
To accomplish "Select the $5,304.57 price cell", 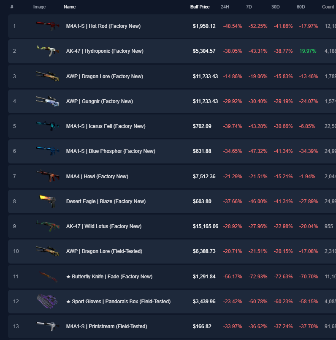I will (x=204, y=51).
